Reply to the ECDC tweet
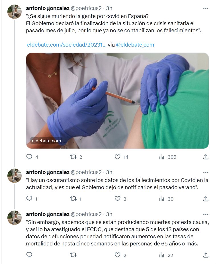This screenshot has height=264, width=217. [x=29, y=255]
